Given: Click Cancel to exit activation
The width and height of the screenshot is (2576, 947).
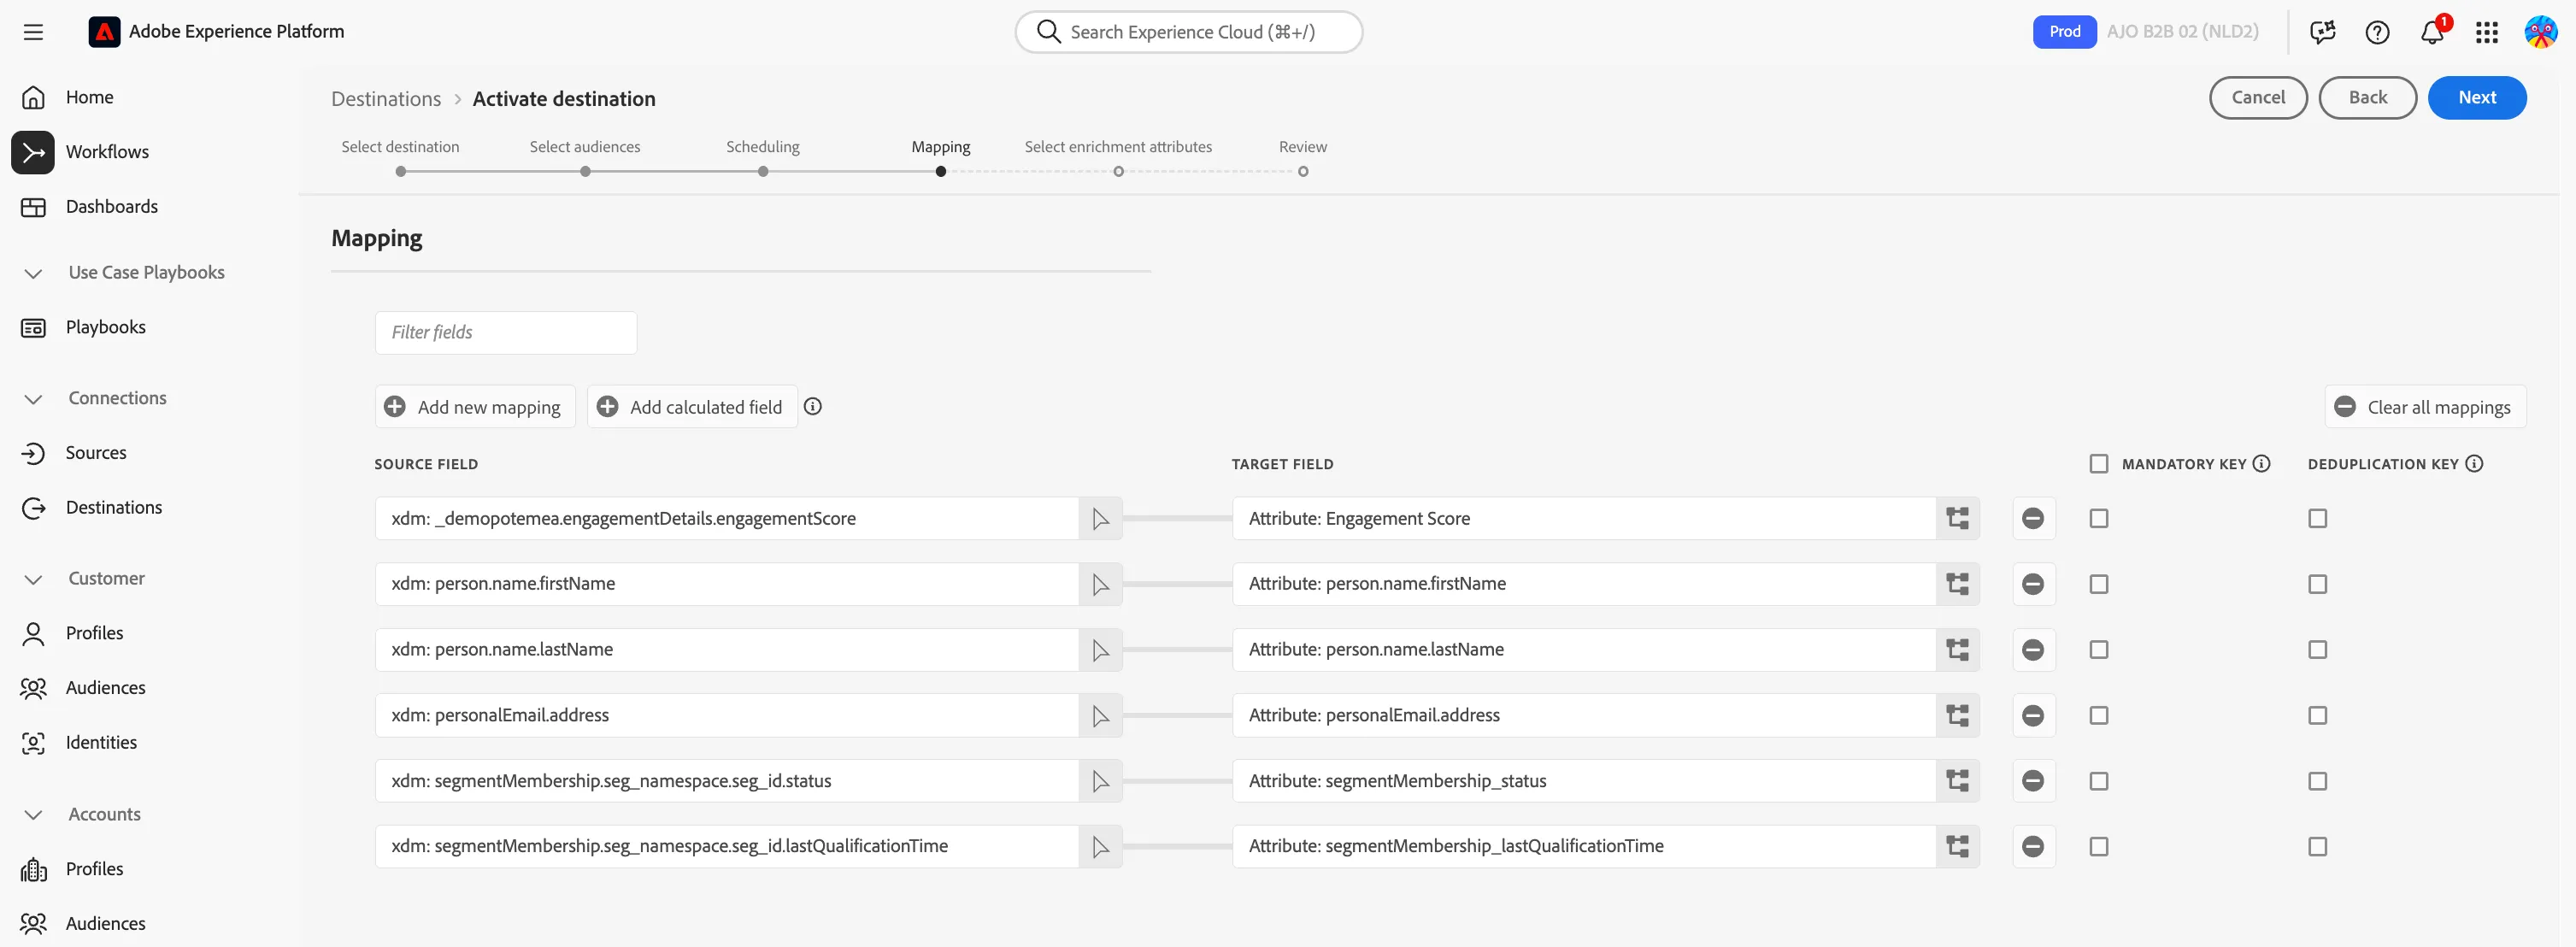Looking at the screenshot, I should [2258, 97].
